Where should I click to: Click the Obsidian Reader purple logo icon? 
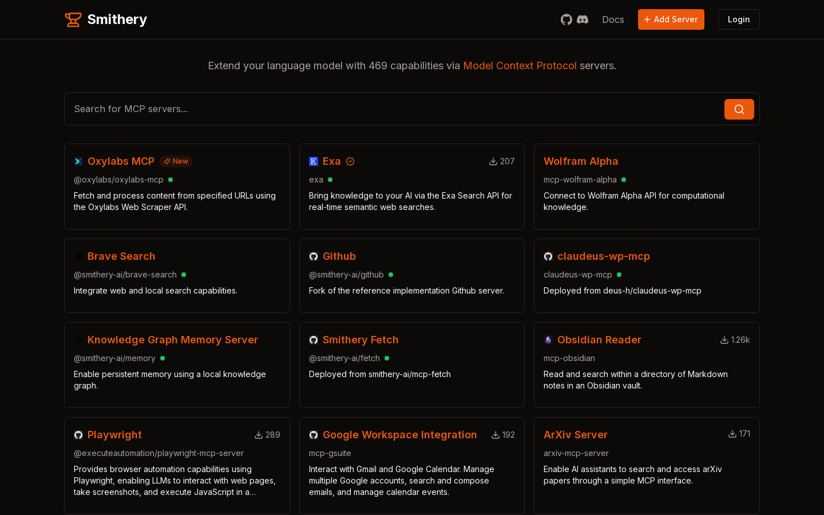point(548,340)
